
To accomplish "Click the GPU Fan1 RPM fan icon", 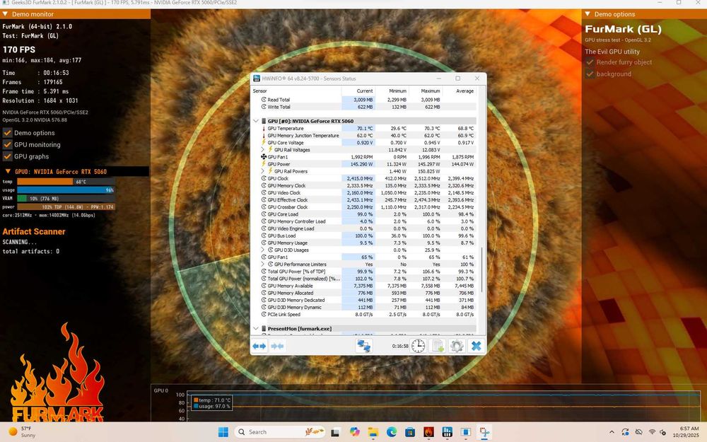I will (264, 157).
